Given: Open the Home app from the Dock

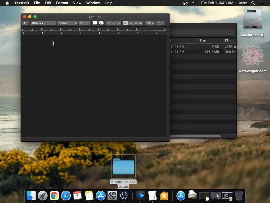Looking at the screenshot, I should tap(164, 196).
